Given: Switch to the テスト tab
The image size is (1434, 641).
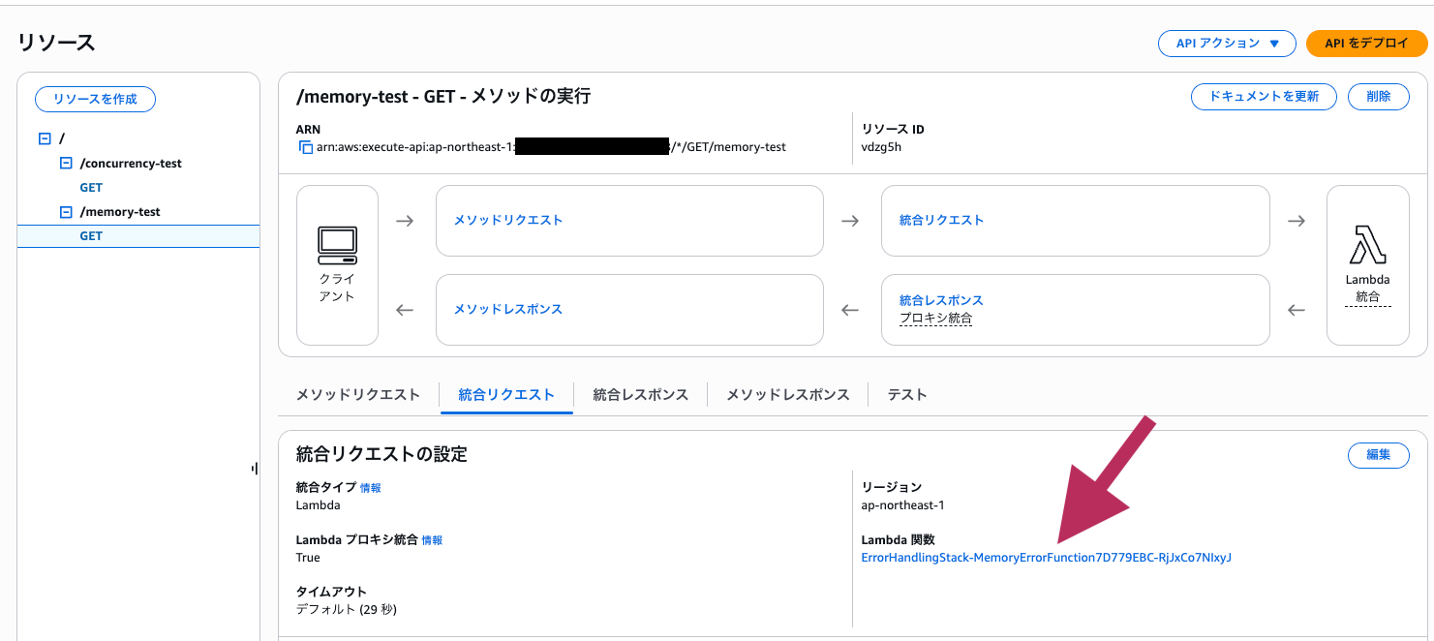Looking at the screenshot, I should pyautogui.click(x=907, y=395).
